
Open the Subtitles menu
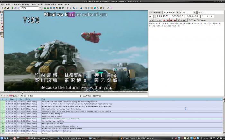pos(16,4)
